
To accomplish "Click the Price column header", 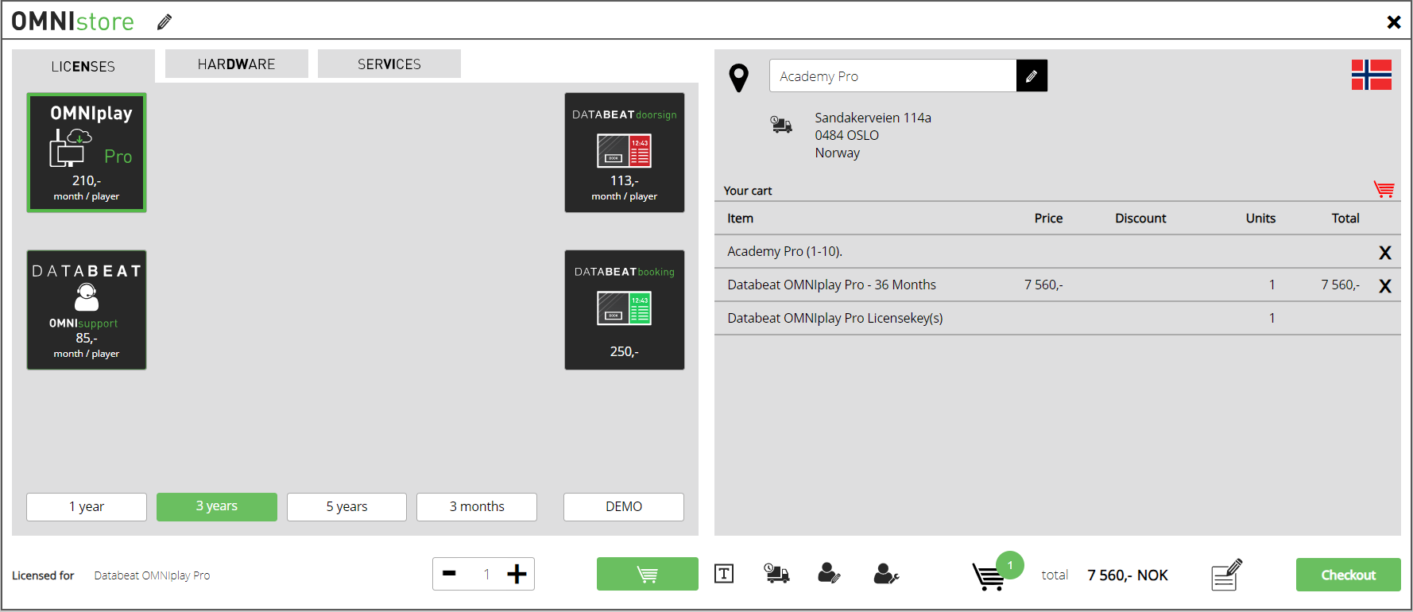I will [x=1048, y=218].
